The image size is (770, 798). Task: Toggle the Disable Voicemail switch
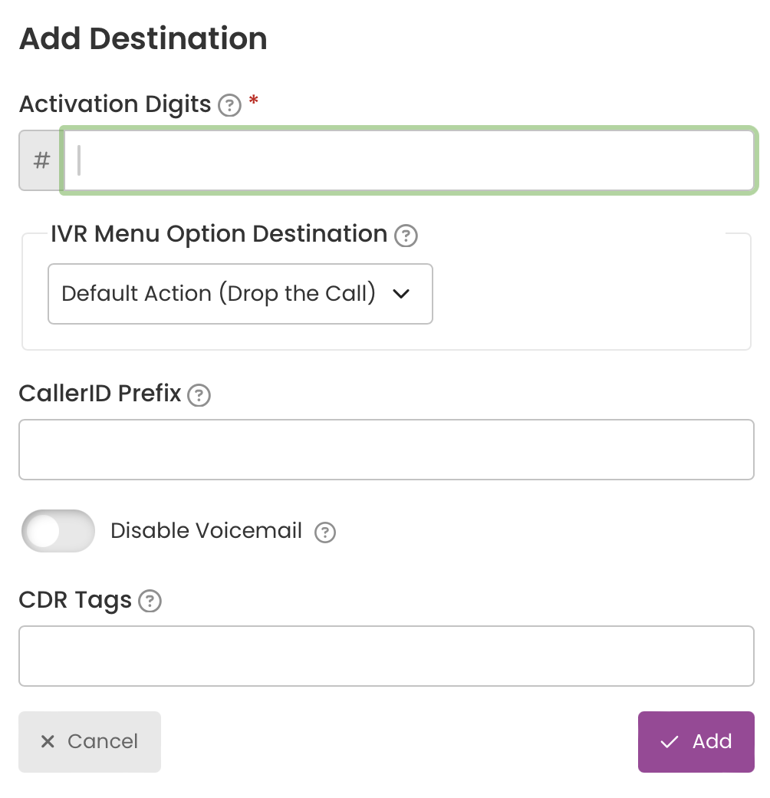58,531
